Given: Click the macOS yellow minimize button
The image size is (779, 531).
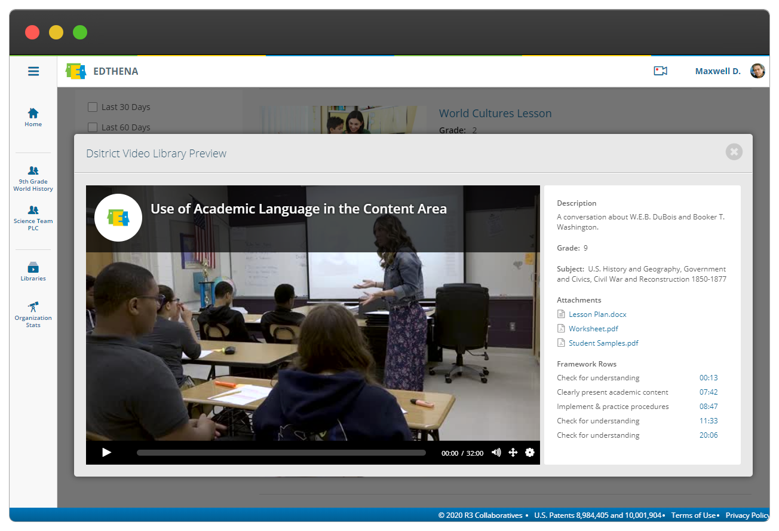Looking at the screenshot, I should (x=56, y=32).
